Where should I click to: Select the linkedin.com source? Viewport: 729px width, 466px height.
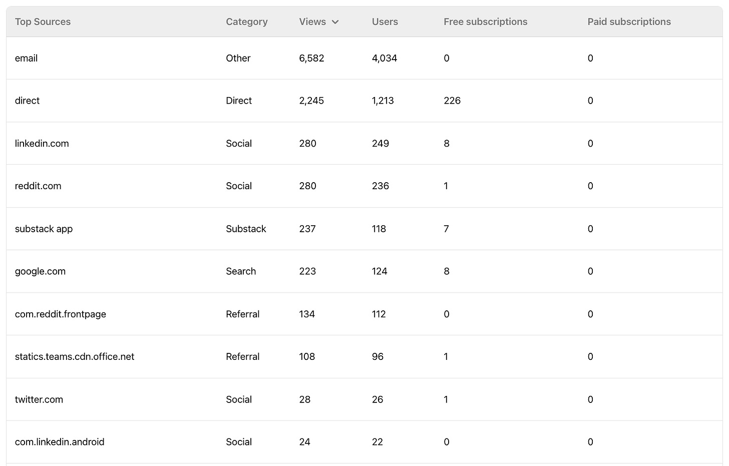click(42, 143)
